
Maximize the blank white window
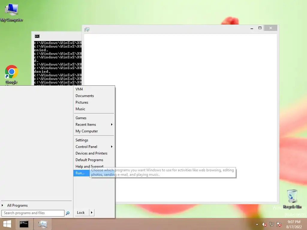click(x=260, y=28)
